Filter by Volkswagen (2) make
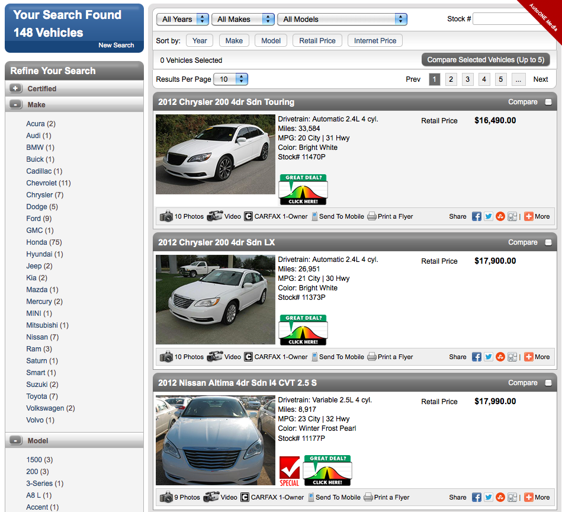Image resolution: width=562 pixels, height=512 pixels. [50, 408]
